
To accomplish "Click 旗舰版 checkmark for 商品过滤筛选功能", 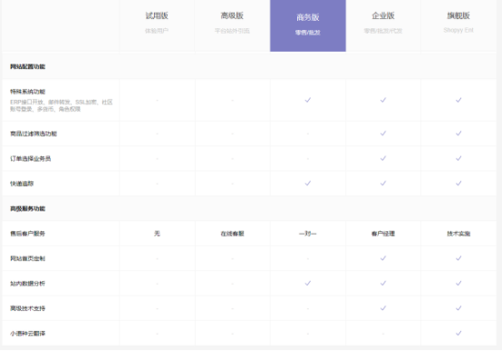I will pyautogui.click(x=459, y=133).
